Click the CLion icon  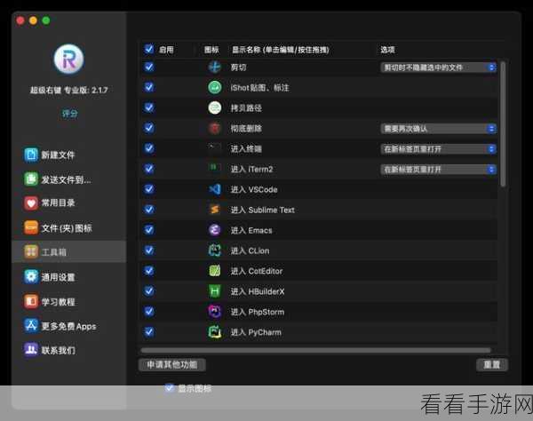214,250
